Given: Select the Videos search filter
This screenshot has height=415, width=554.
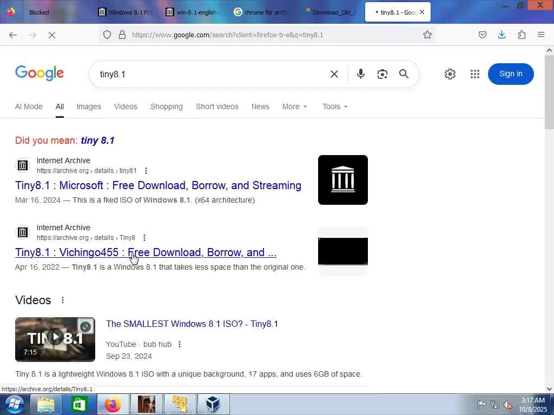Looking at the screenshot, I should (126, 106).
